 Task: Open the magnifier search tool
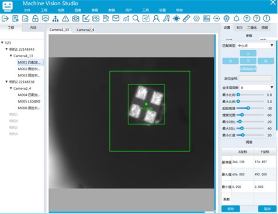[x=136, y=19]
